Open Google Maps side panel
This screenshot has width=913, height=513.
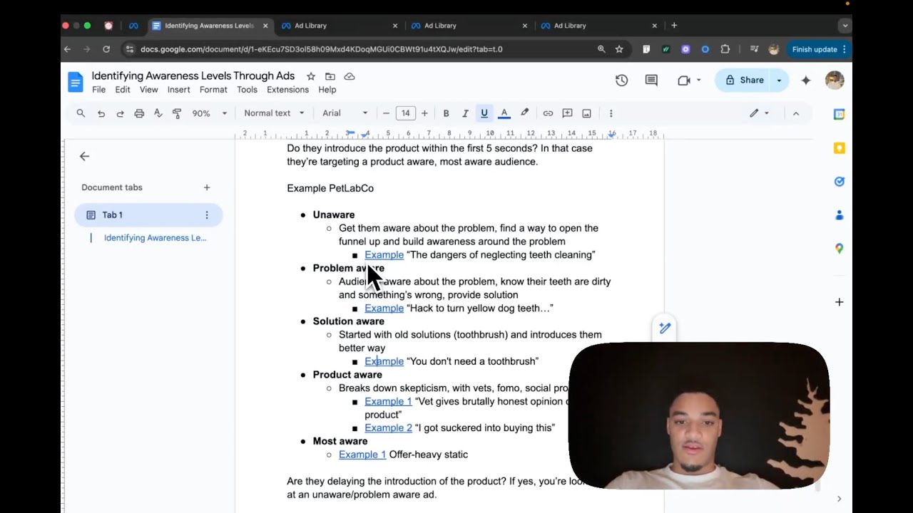click(840, 248)
